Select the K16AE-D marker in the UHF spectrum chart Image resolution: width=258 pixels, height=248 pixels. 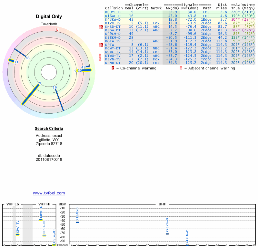(77, 222)
